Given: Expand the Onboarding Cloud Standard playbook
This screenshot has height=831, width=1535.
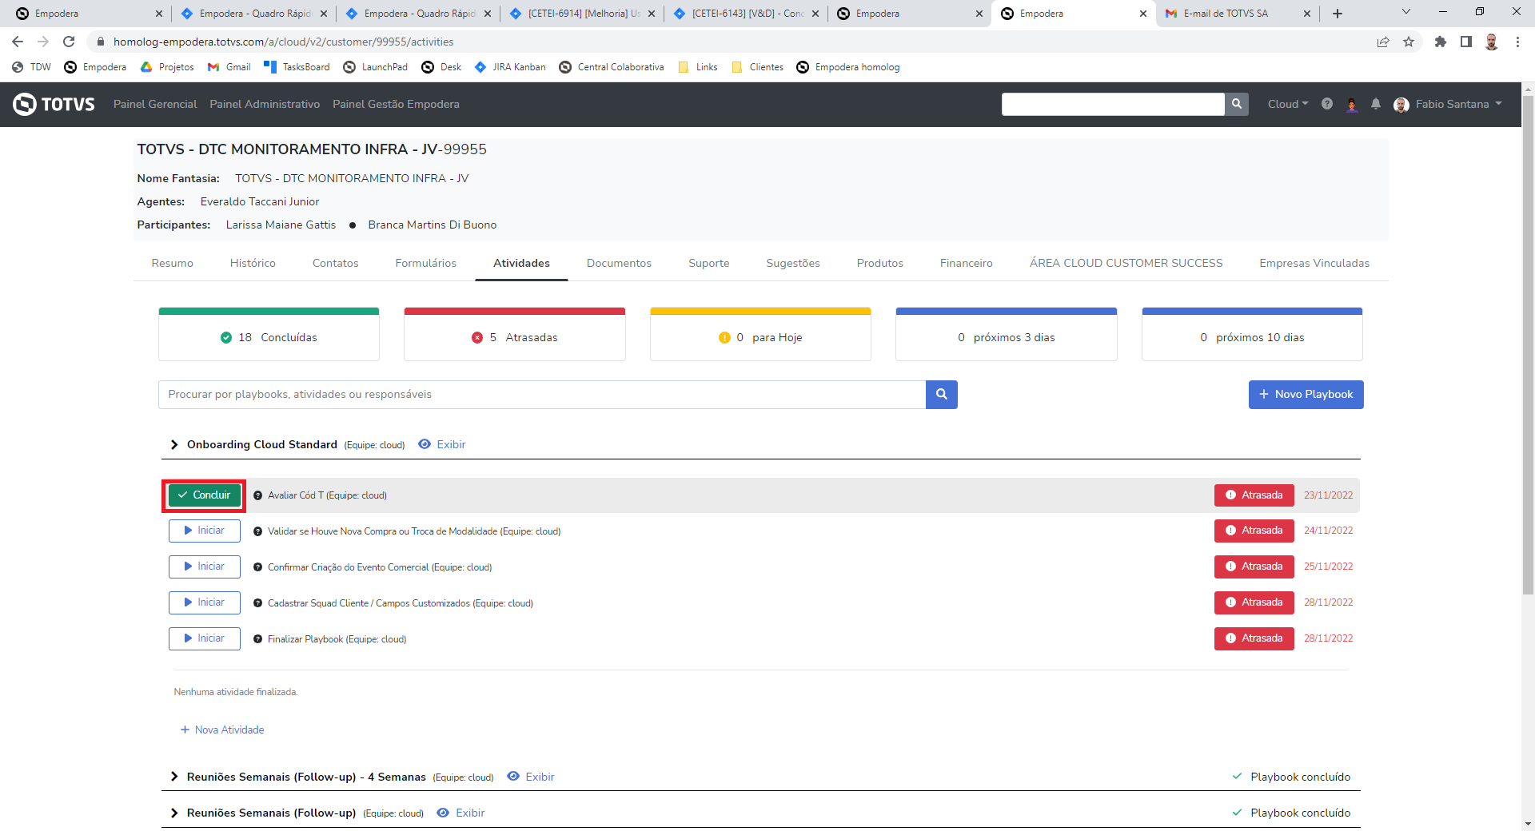Looking at the screenshot, I should [x=174, y=444].
